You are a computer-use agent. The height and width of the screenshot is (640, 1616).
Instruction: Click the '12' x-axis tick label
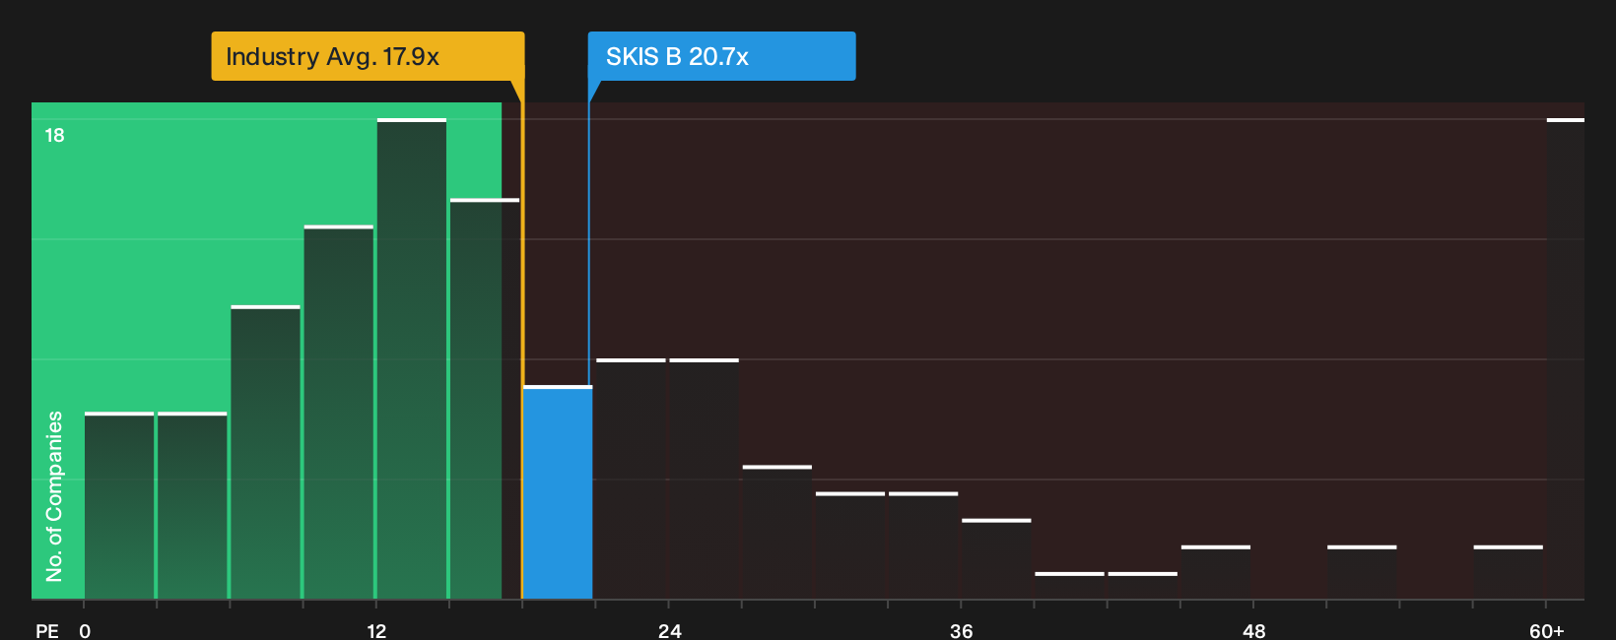click(376, 630)
